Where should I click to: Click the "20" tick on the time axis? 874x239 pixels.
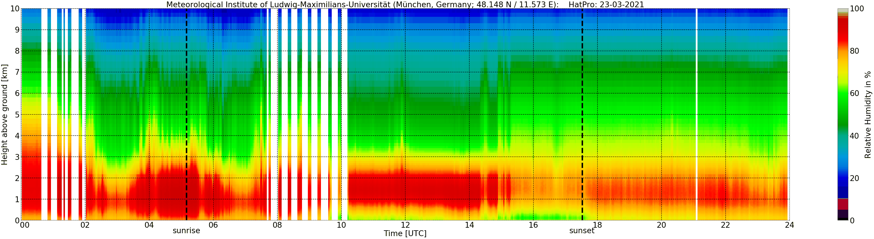(x=661, y=225)
